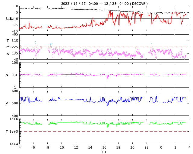Click the plot title date range text
The height and width of the screenshot is (154, 193).
pyautogui.click(x=104, y=4)
